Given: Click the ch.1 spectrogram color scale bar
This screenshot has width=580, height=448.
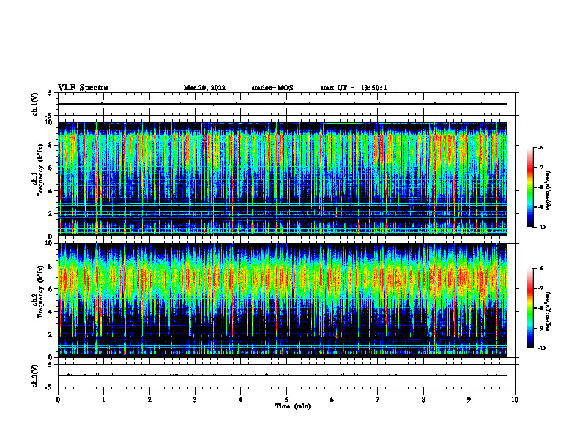Looking at the screenshot, I should tap(530, 187).
